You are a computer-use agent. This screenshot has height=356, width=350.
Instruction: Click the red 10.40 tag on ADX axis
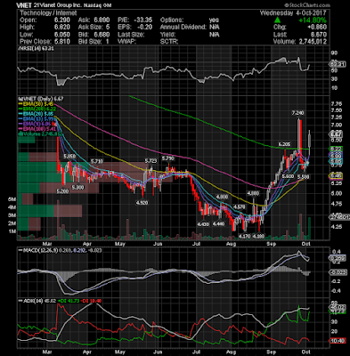(338, 341)
